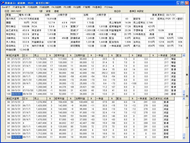Click scroll thumb in 連結 table scrollbar
Image resolution: width=190 pixels, height=143 pixels.
(184, 135)
